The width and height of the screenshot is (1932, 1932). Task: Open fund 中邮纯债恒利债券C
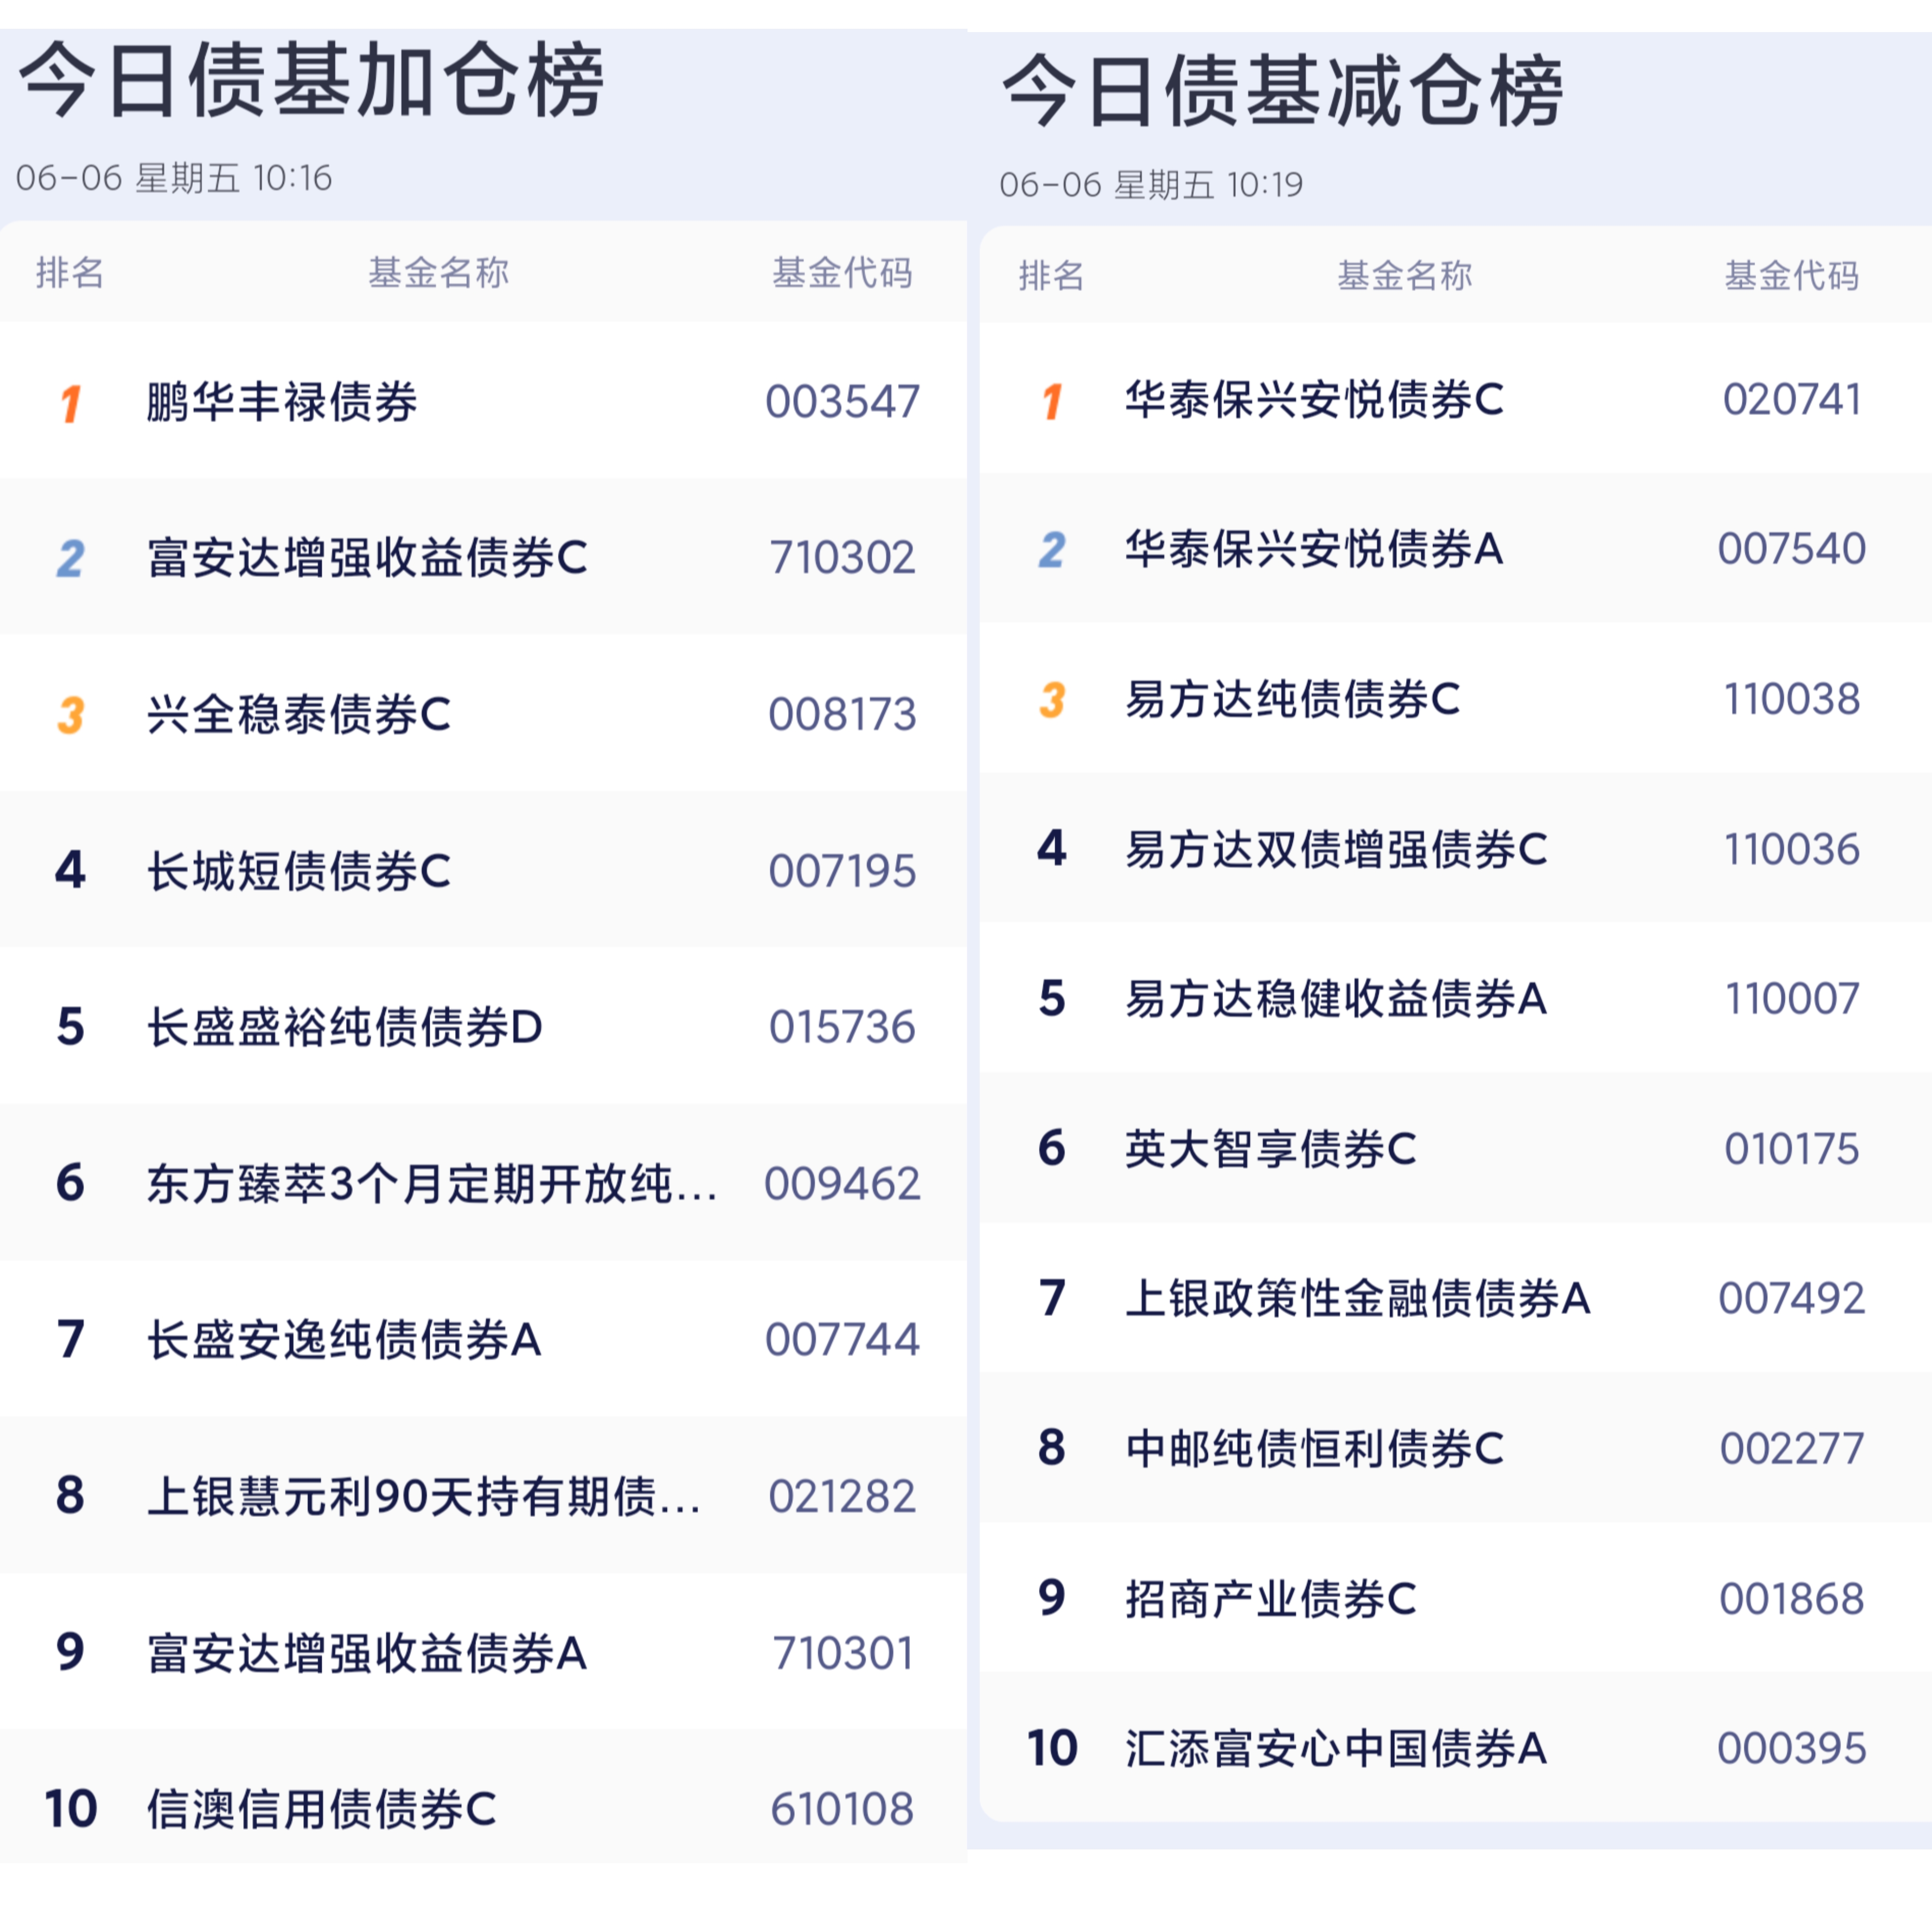(1315, 1448)
